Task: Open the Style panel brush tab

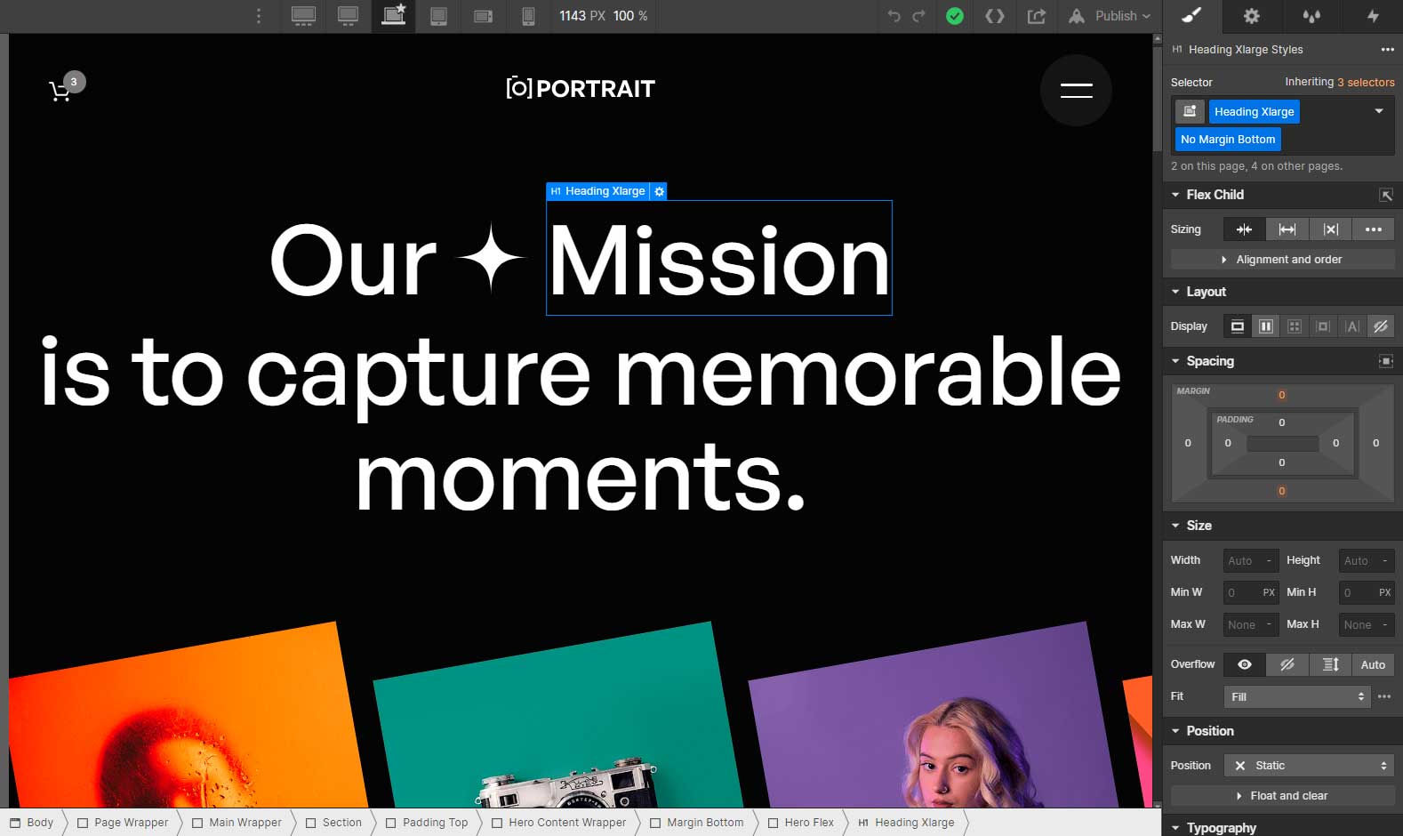Action: pyautogui.click(x=1191, y=15)
